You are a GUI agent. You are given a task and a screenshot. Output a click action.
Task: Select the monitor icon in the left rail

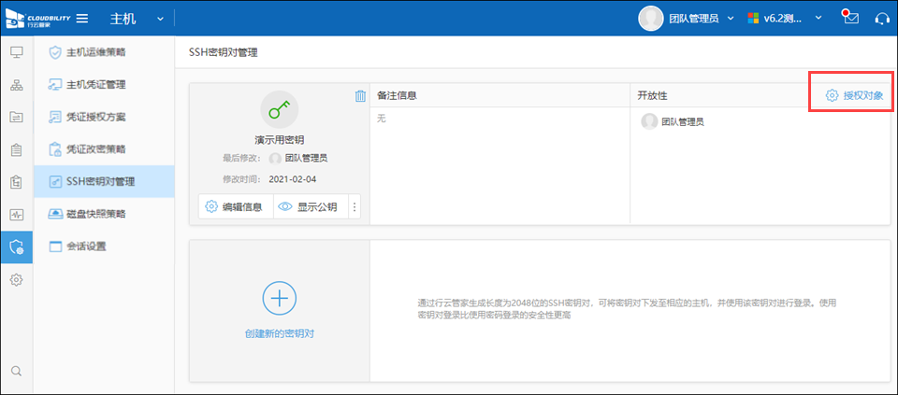click(x=16, y=51)
